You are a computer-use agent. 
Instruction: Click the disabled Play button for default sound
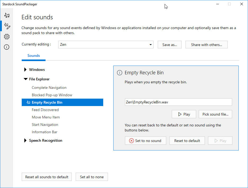pos(220,141)
